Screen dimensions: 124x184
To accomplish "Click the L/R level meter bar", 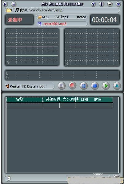I will click(62, 75).
